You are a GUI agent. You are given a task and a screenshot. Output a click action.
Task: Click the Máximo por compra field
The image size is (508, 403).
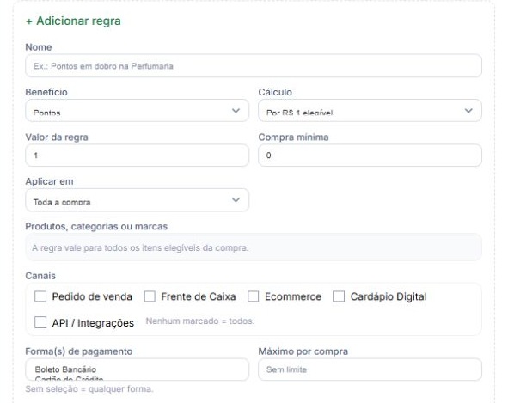point(370,369)
